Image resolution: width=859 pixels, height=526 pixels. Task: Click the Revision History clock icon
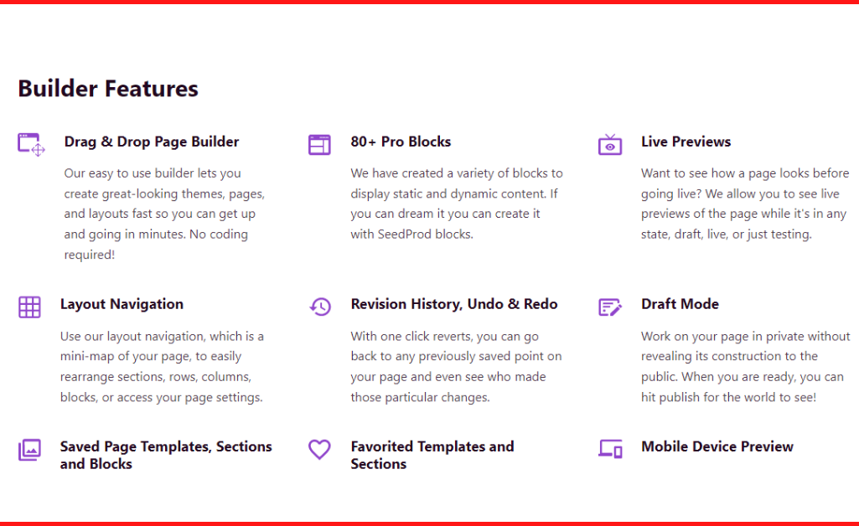coord(320,307)
